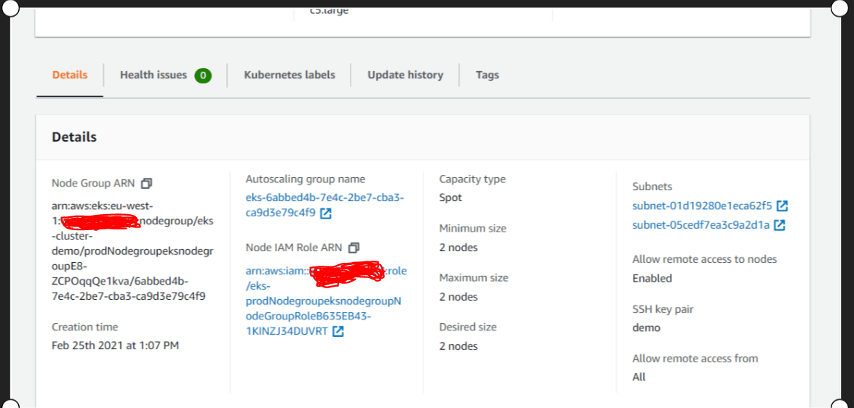Screen dimensions: 854x408
Task: Click the Details panel heading
Action: pyautogui.click(x=74, y=137)
